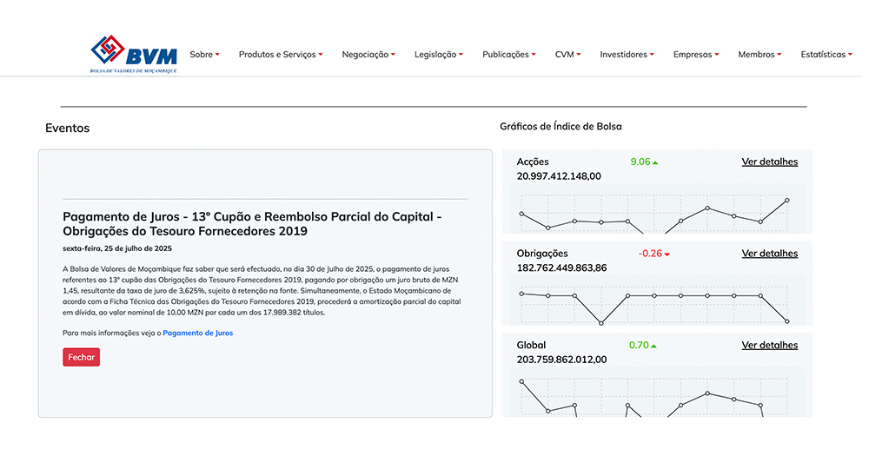Open the Investidores menu
This screenshot has height=469, width=869.
[x=627, y=55]
